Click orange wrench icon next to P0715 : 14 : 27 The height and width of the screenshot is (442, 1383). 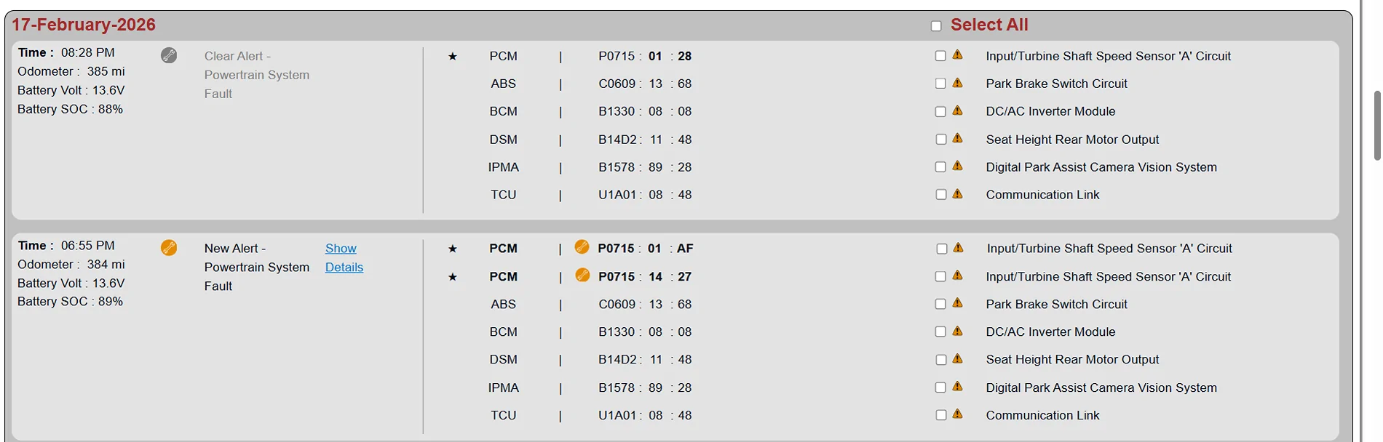pyautogui.click(x=582, y=275)
